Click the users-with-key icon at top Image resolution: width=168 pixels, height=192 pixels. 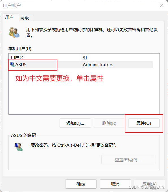point(14,33)
